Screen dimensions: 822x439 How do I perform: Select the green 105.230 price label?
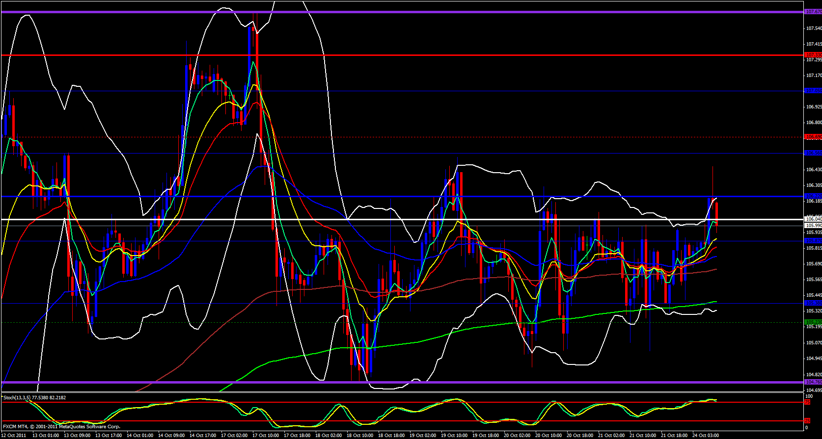pos(813,322)
